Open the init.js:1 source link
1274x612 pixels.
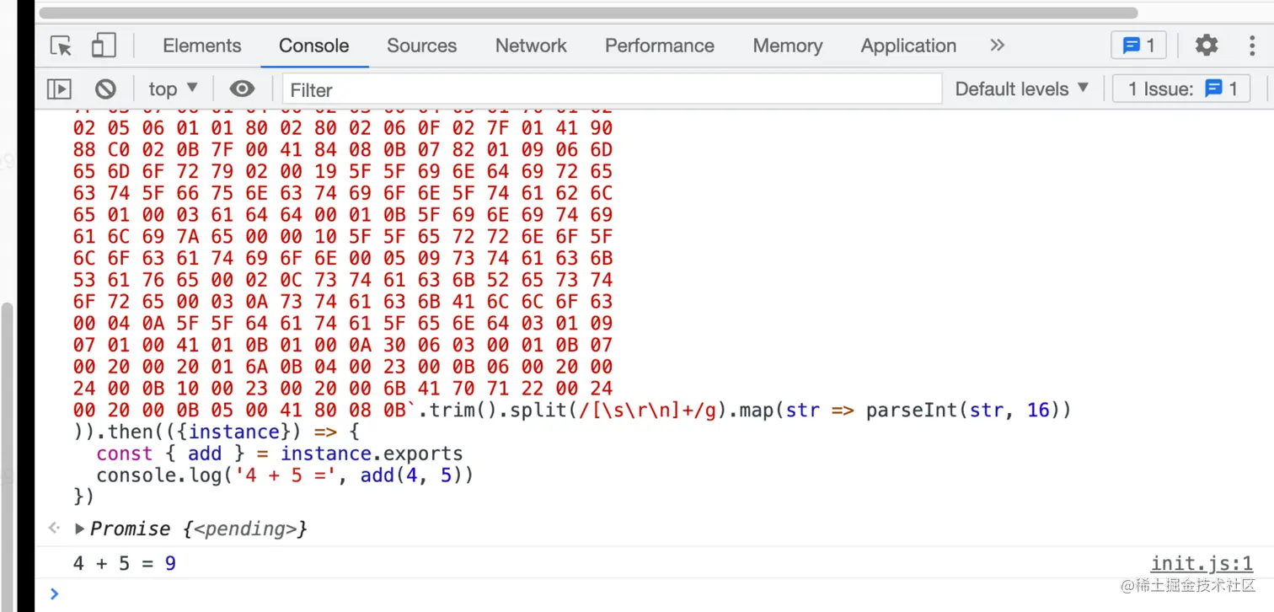coord(1202,564)
